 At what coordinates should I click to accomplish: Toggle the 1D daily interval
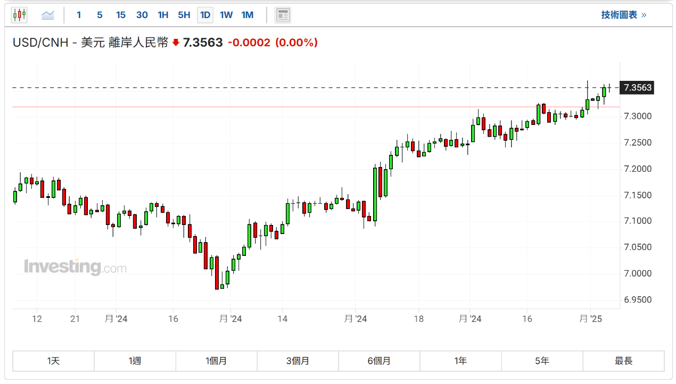[205, 15]
